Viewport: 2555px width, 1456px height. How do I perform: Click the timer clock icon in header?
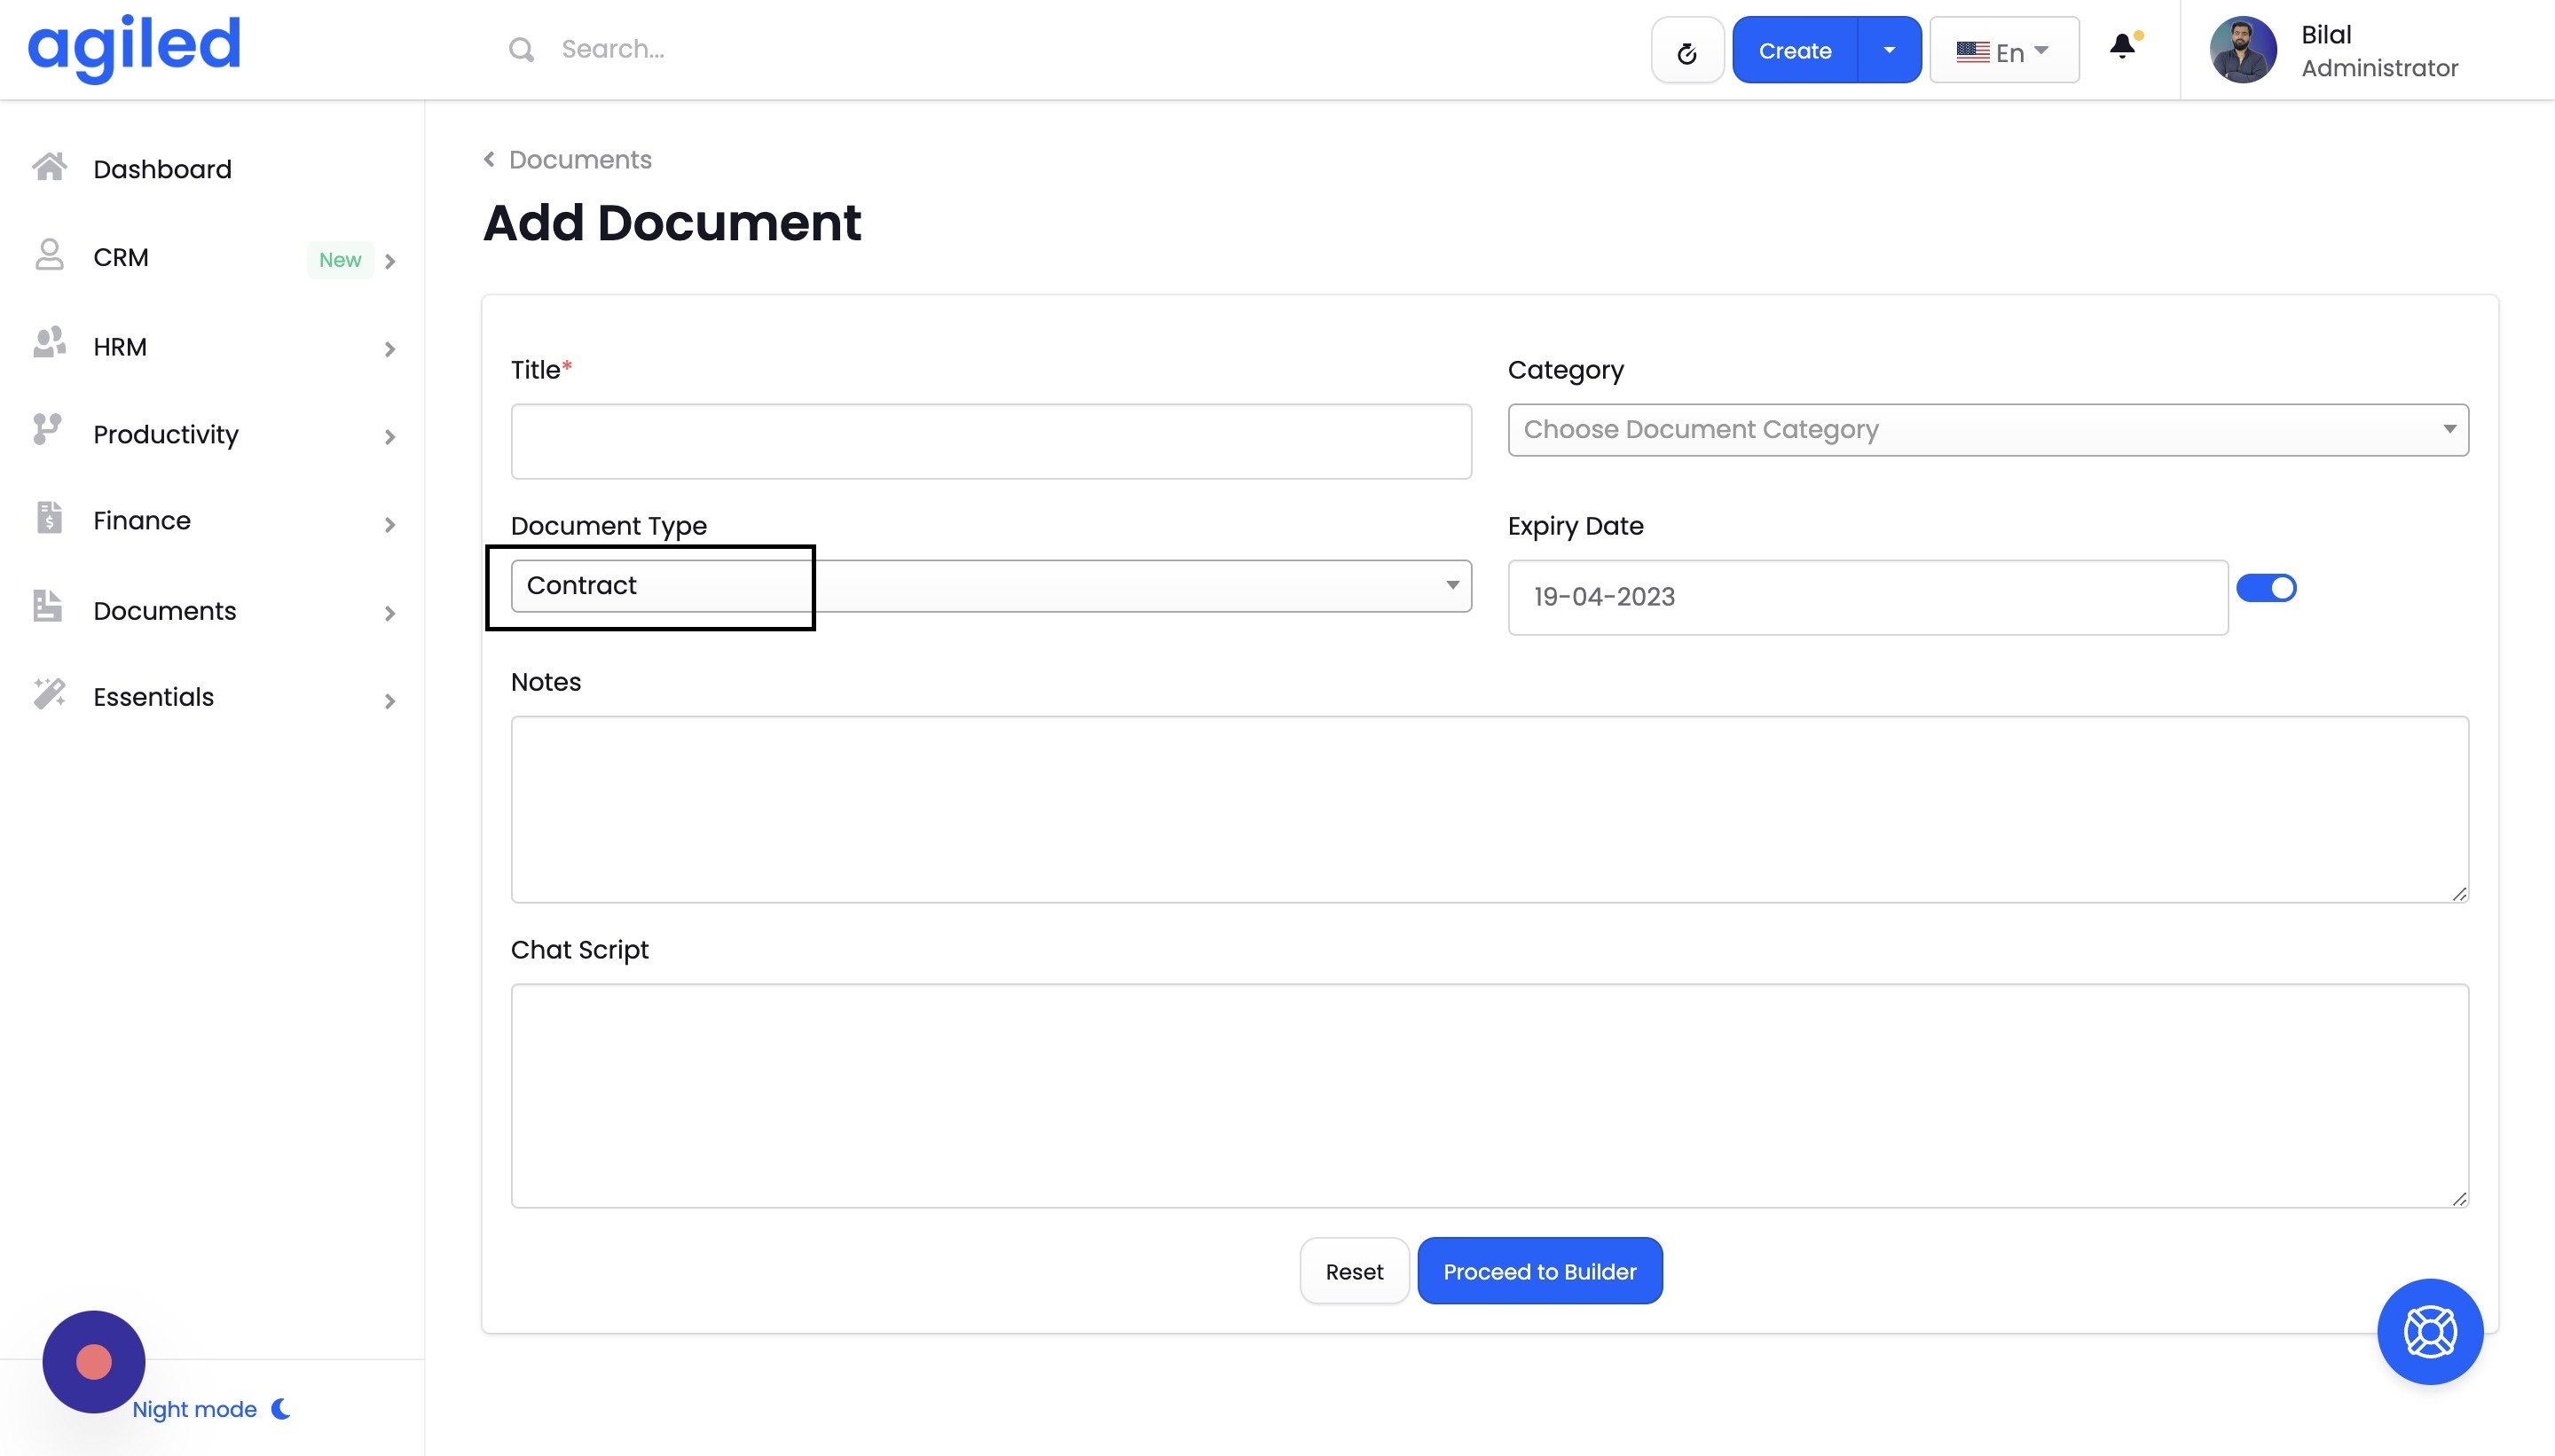(x=1686, y=52)
